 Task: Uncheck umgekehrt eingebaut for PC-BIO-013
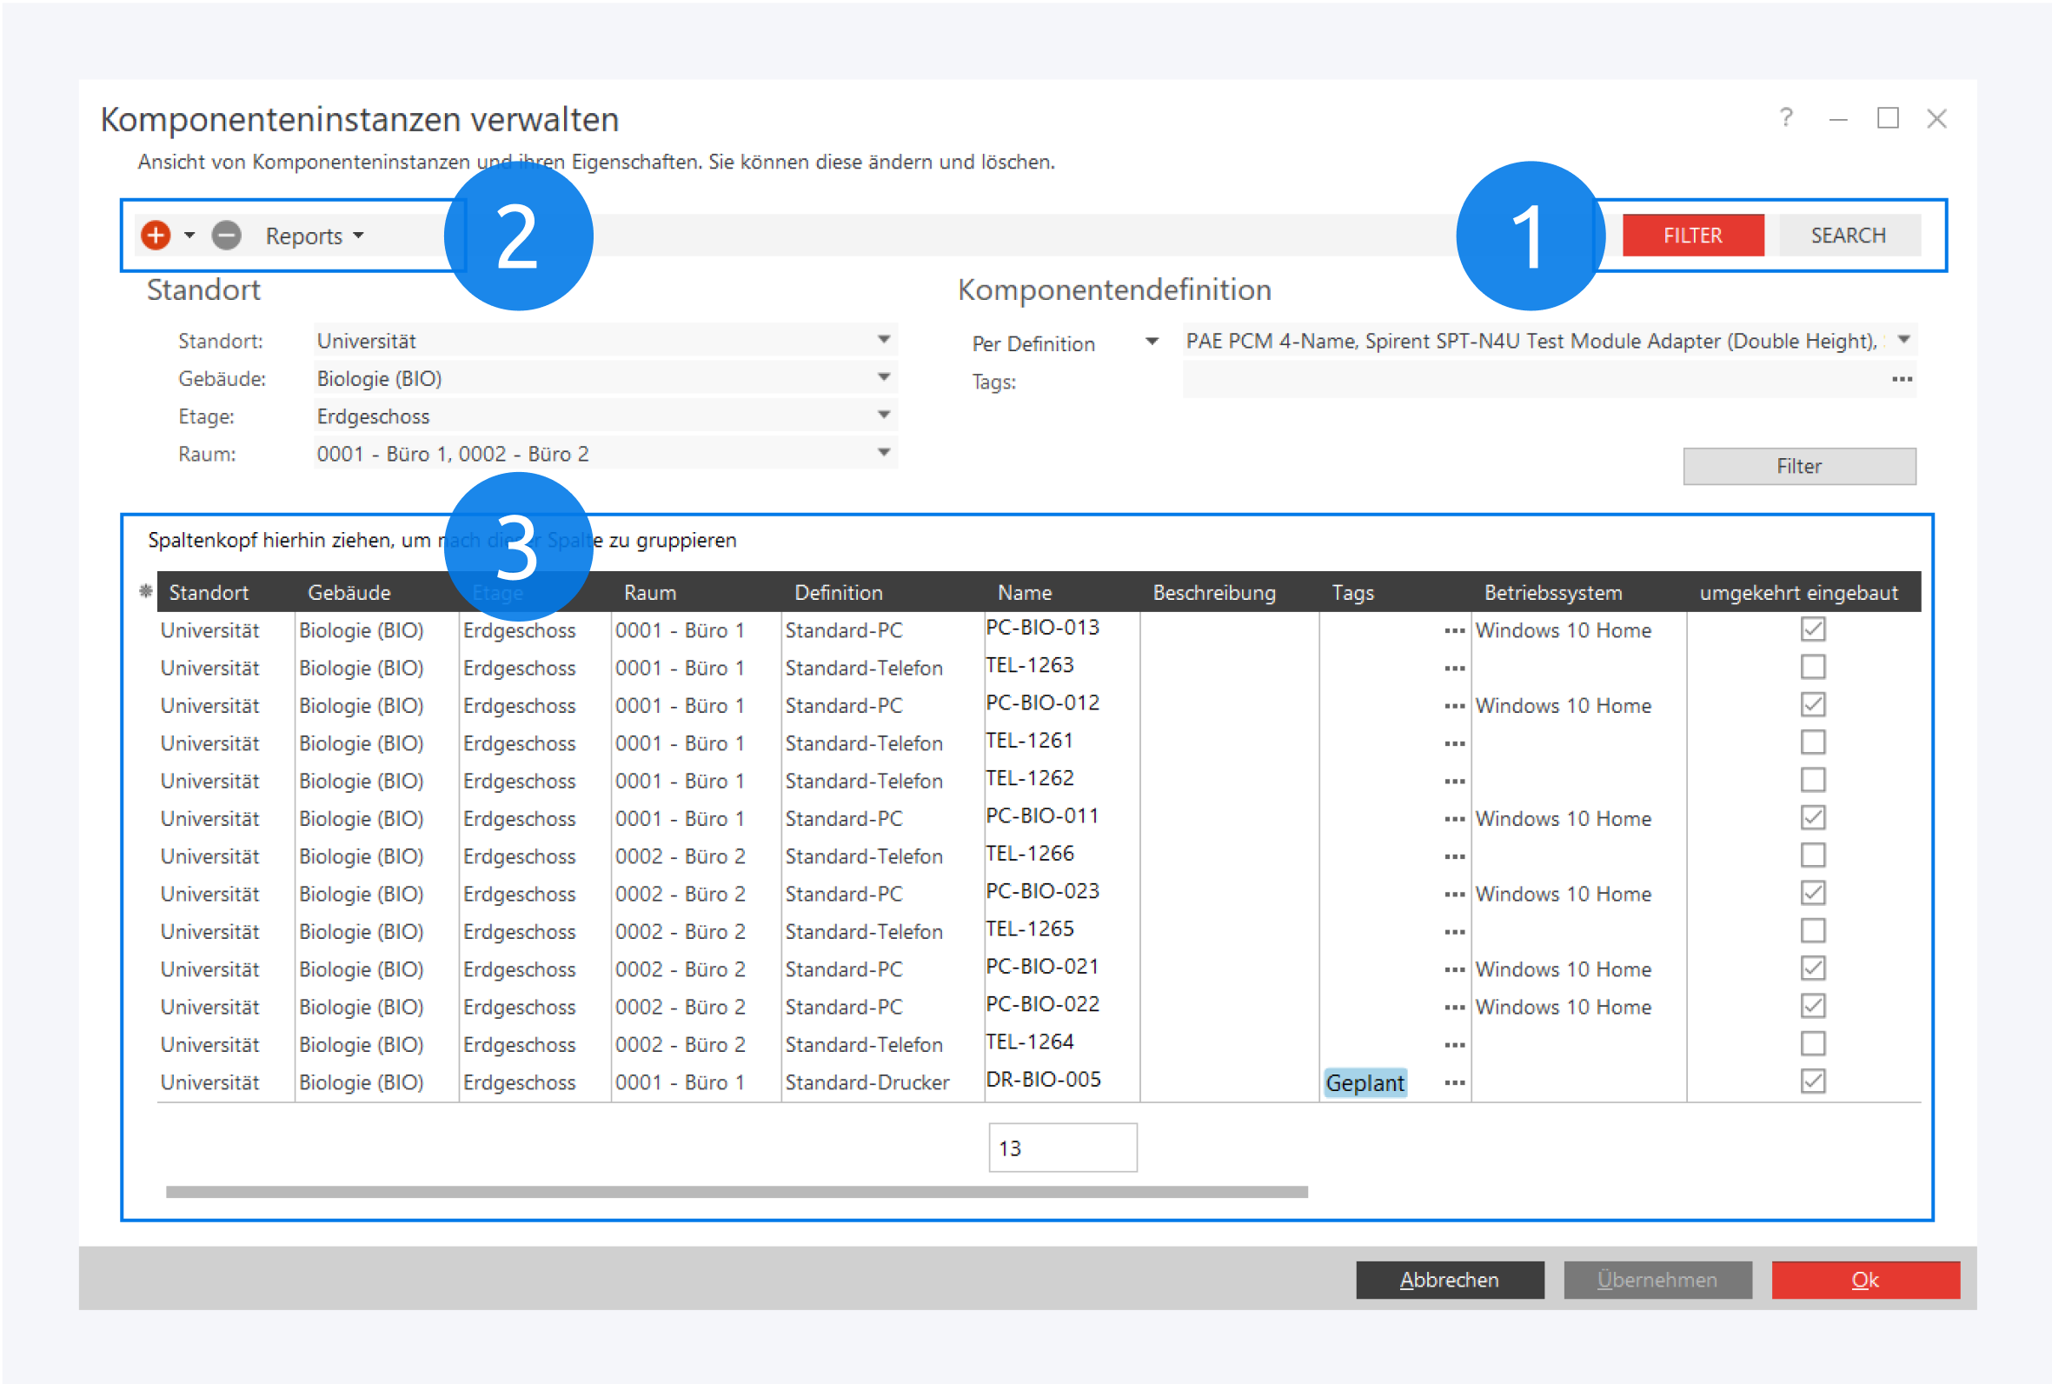click(x=1812, y=629)
